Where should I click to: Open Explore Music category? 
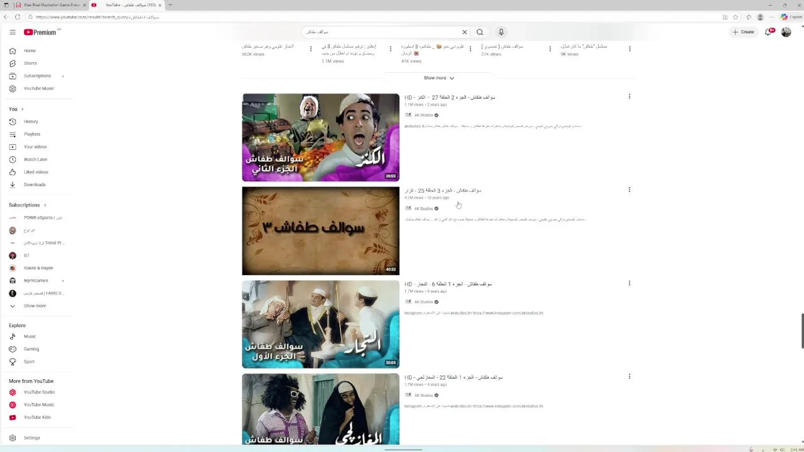(x=30, y=336)
